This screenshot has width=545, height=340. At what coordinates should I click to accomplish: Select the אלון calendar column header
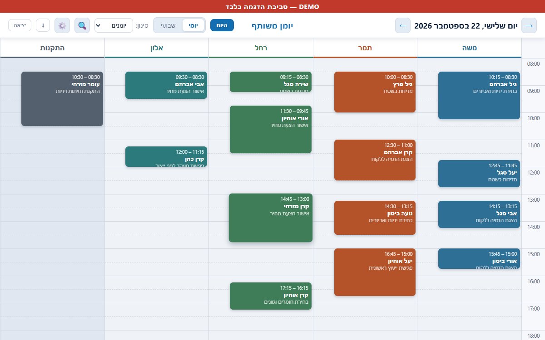157,48
